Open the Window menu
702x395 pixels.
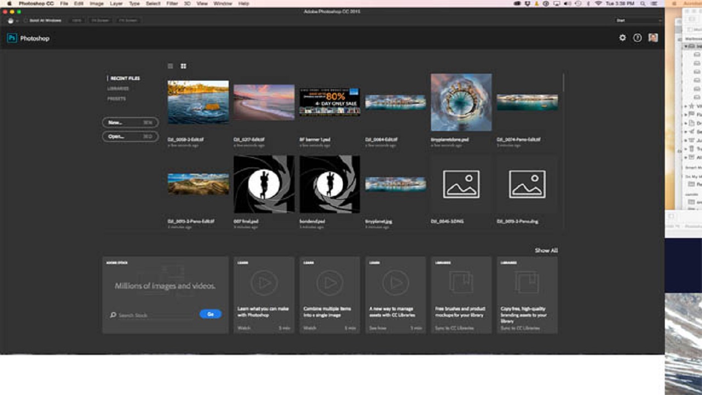click(222, 3)
